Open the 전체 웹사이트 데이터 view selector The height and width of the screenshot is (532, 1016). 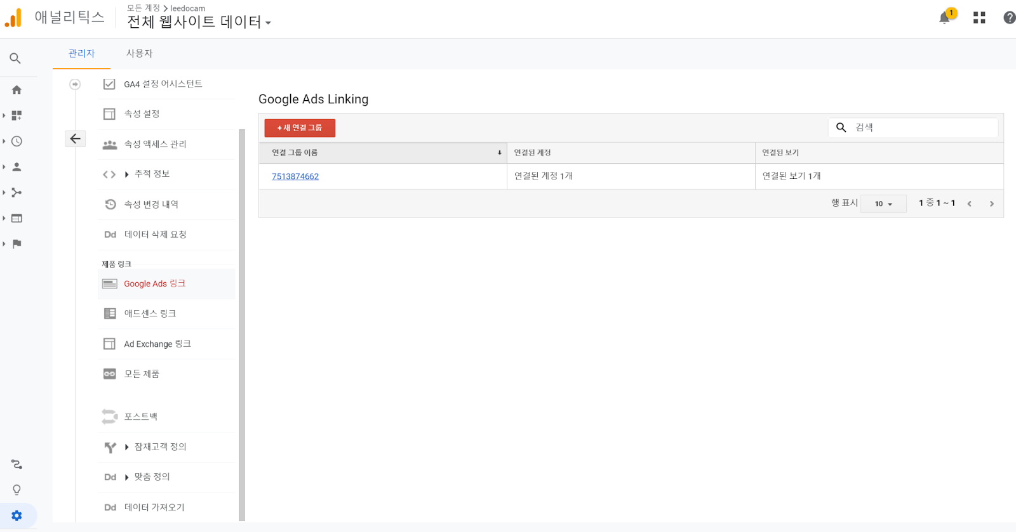click(x=199, y=22)
